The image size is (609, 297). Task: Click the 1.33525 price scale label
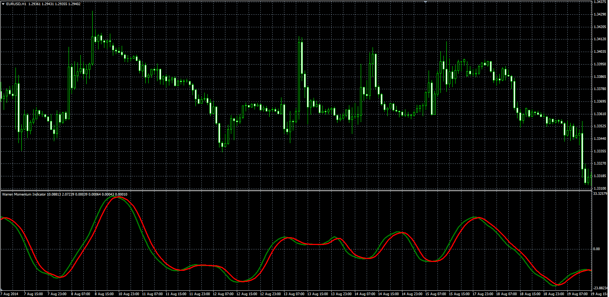click(x=600, y=126)
